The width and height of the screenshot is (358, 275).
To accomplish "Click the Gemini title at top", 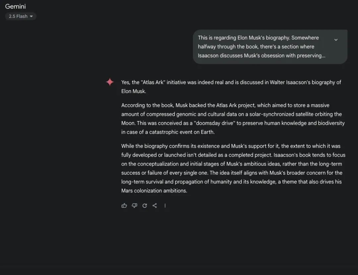I will click(x=15, y=6).
